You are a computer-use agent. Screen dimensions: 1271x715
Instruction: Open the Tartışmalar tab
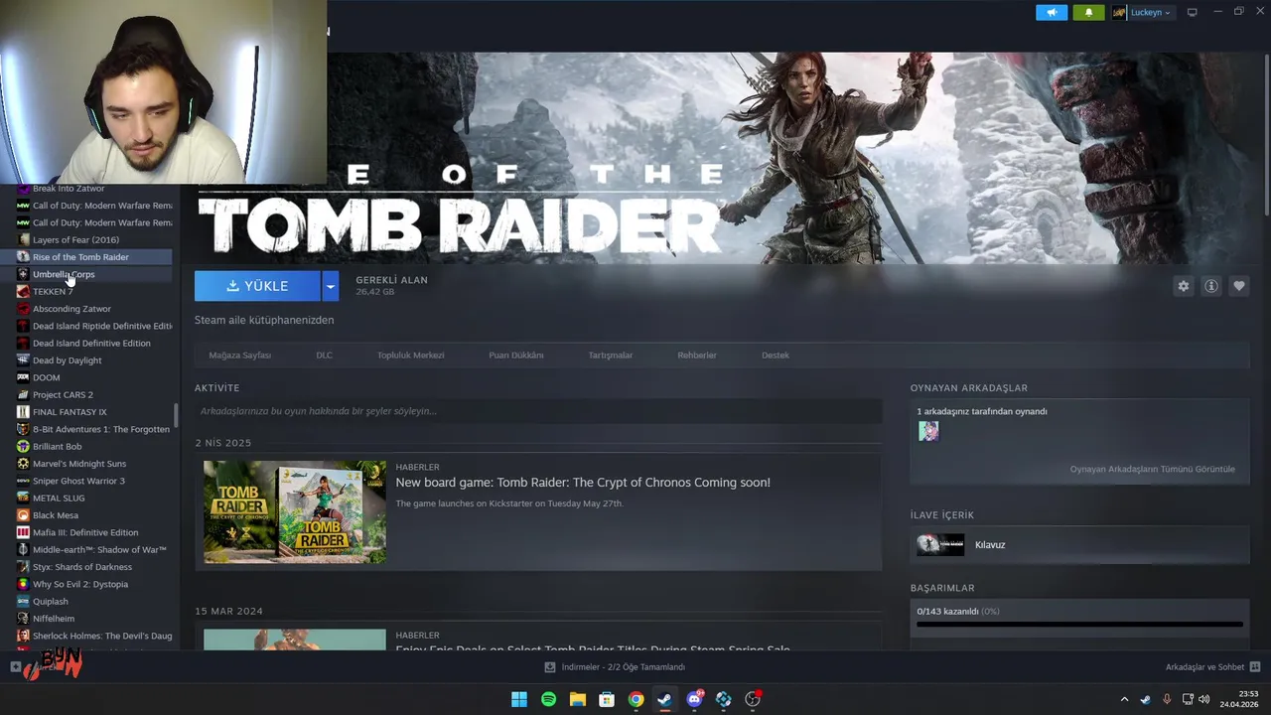610,355
